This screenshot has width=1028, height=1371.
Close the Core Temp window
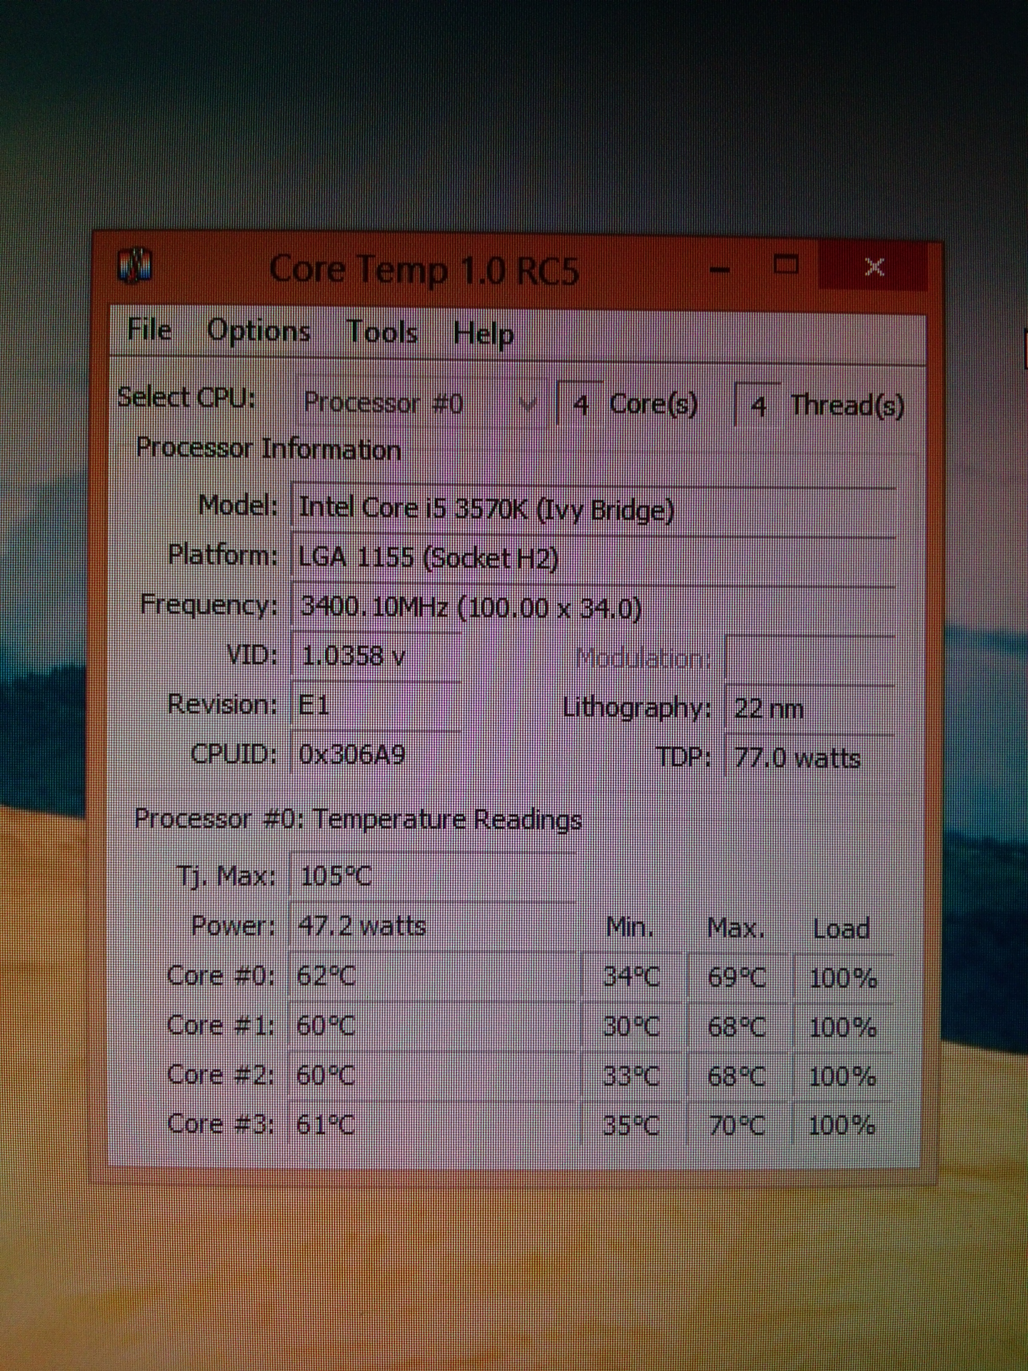coord(874,267)
